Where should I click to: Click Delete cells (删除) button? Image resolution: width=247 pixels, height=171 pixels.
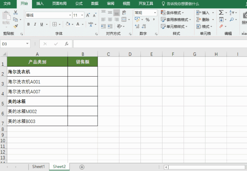pyautogui.click(x=203, y=20)
